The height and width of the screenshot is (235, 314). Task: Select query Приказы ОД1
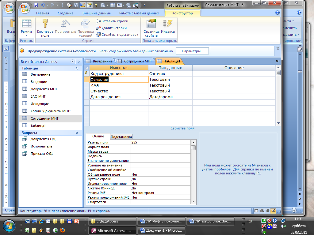[x=51, y=154]
